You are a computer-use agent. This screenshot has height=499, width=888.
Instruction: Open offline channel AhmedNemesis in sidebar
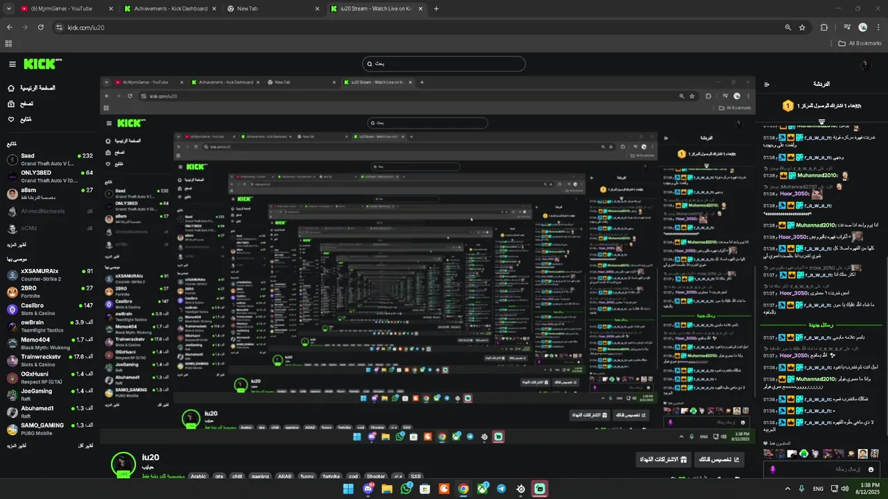(49, 211)
